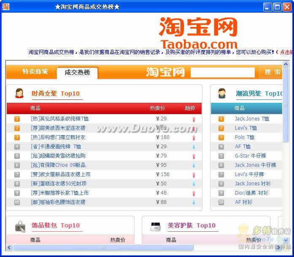Open [热]后构想门襟立裁衬衣 item
This screenshot has width=294, height=257.
[58, 137]
